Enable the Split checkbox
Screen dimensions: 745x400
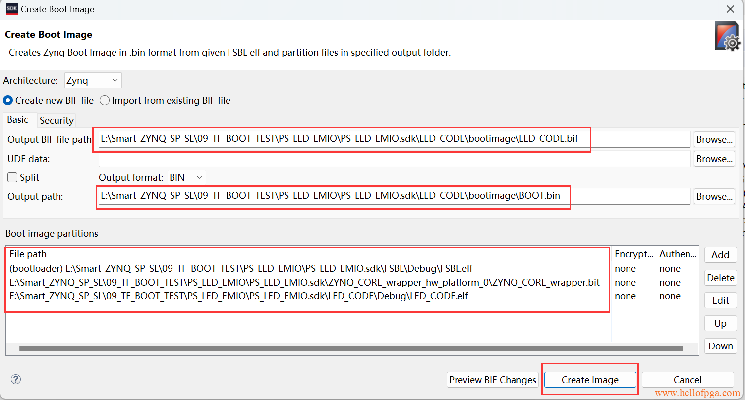(12, 177)
